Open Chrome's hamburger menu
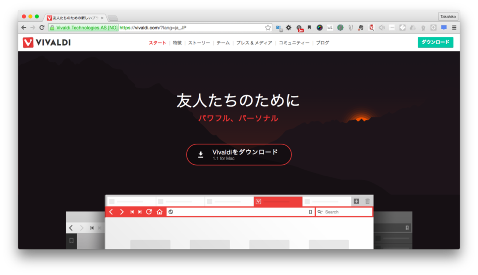Screen dimensions: 478x275 (454, 27)
